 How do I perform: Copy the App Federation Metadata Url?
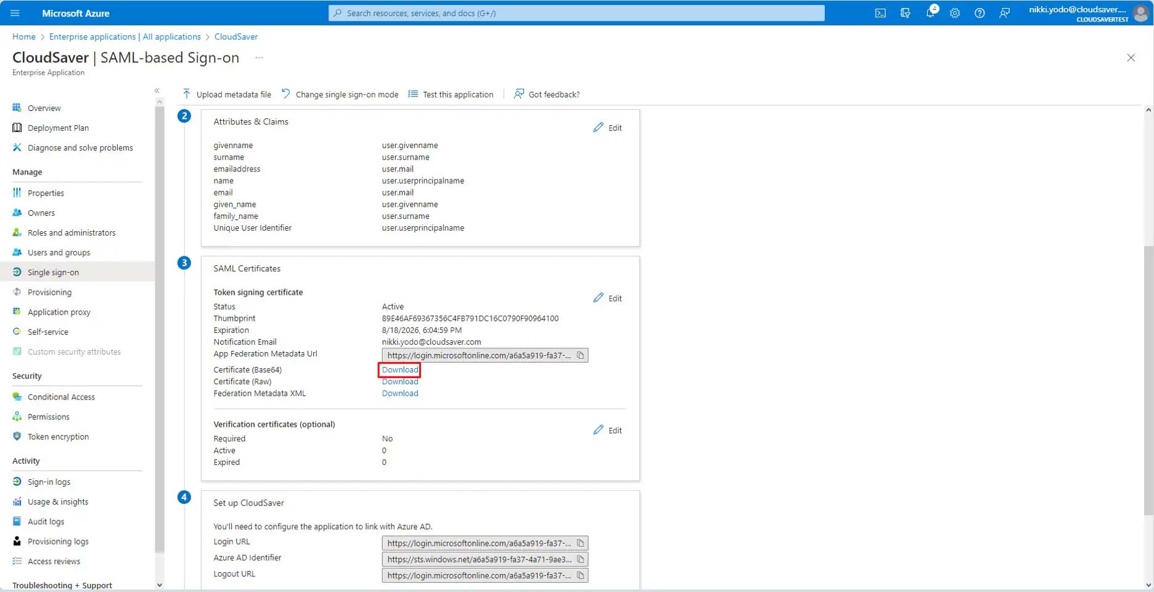(x=580, y=355)
